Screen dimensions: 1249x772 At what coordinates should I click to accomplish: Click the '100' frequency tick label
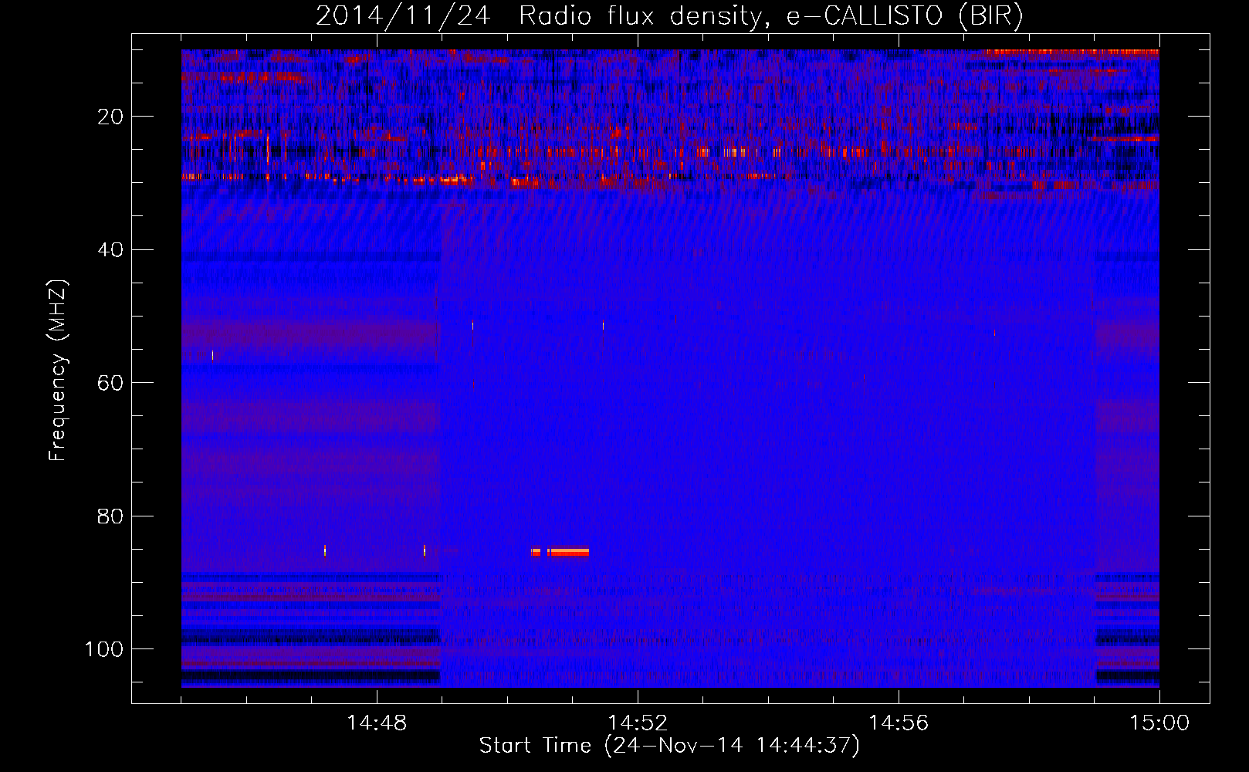coord(104,649)
